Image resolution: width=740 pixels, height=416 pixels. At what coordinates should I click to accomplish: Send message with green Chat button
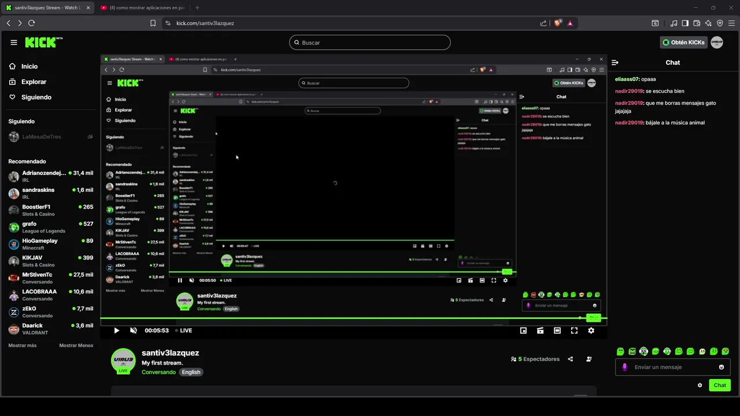point(720,385)
